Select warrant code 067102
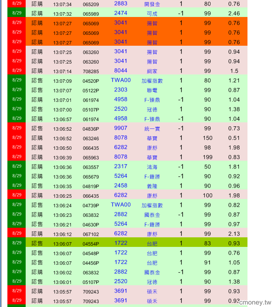The image size is (274, 307). pos(91,235)
